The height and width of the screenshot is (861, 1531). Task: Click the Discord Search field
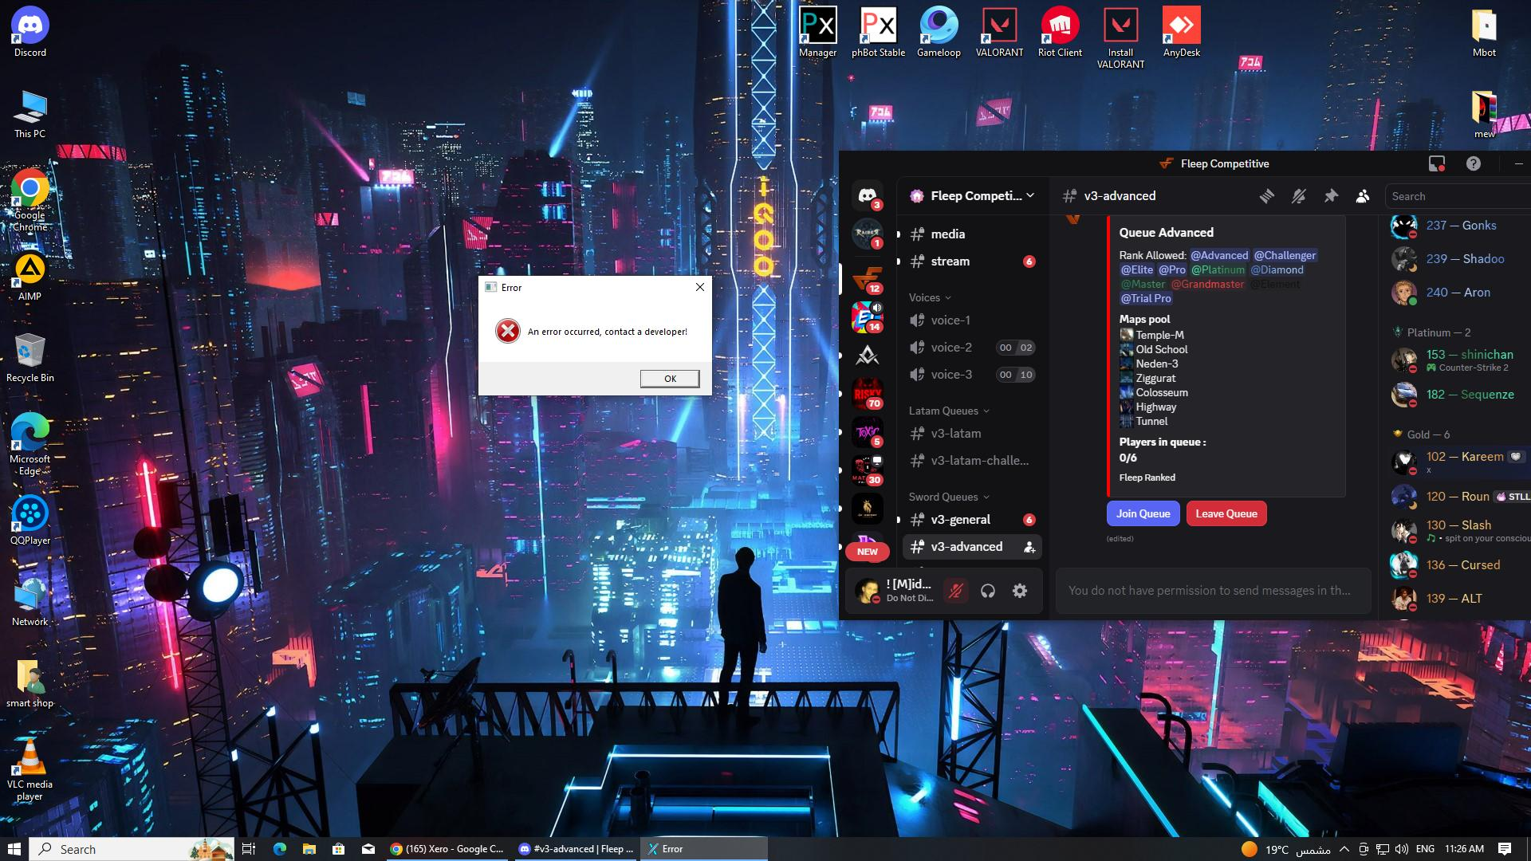click(x=1455, y=196)
